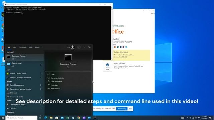
Task: Click the rewards badge icon in search header
Action: (x=73, y=47)
